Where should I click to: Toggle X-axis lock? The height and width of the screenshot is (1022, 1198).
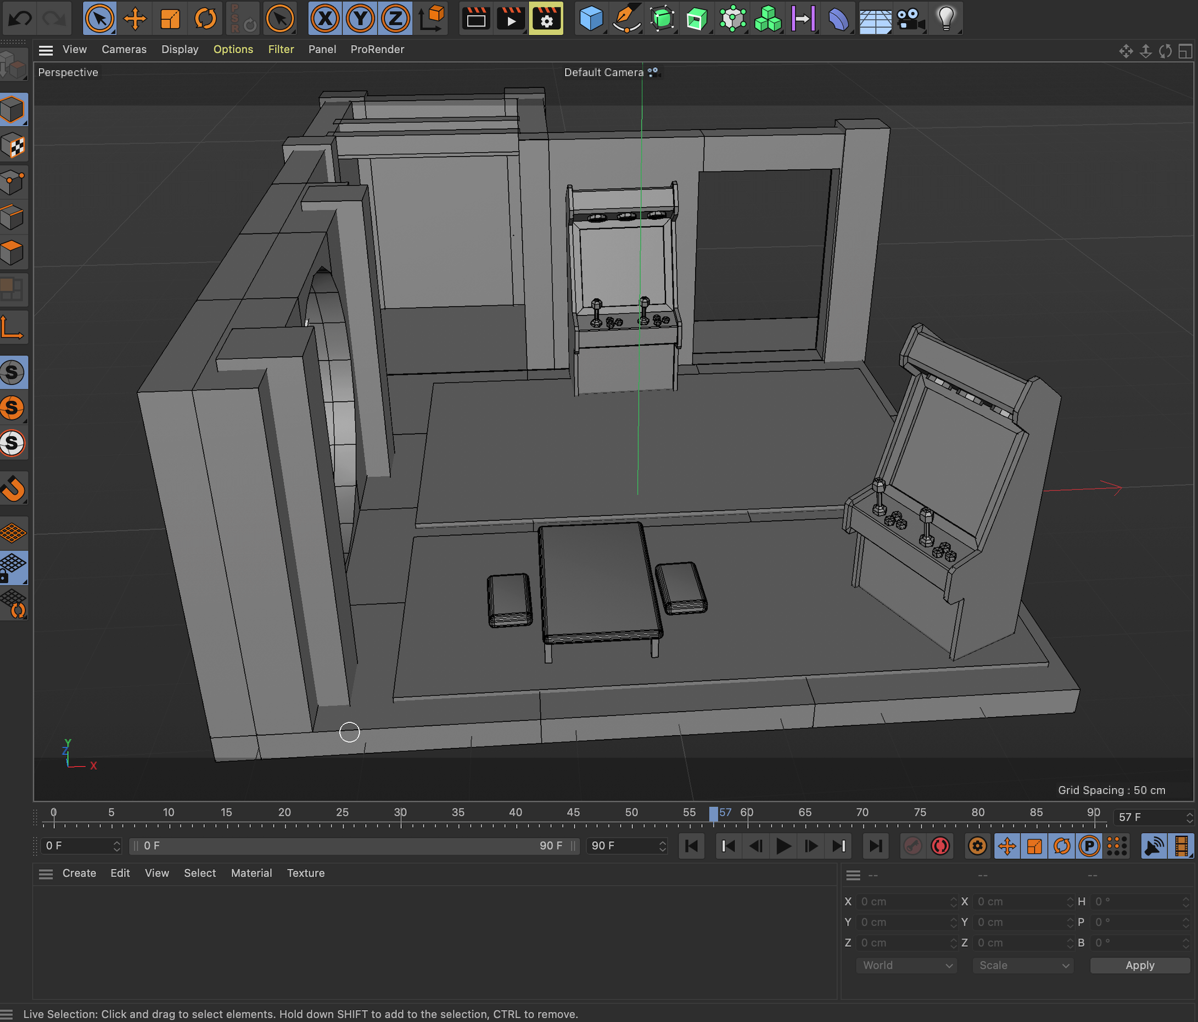(x=325, y=19)
